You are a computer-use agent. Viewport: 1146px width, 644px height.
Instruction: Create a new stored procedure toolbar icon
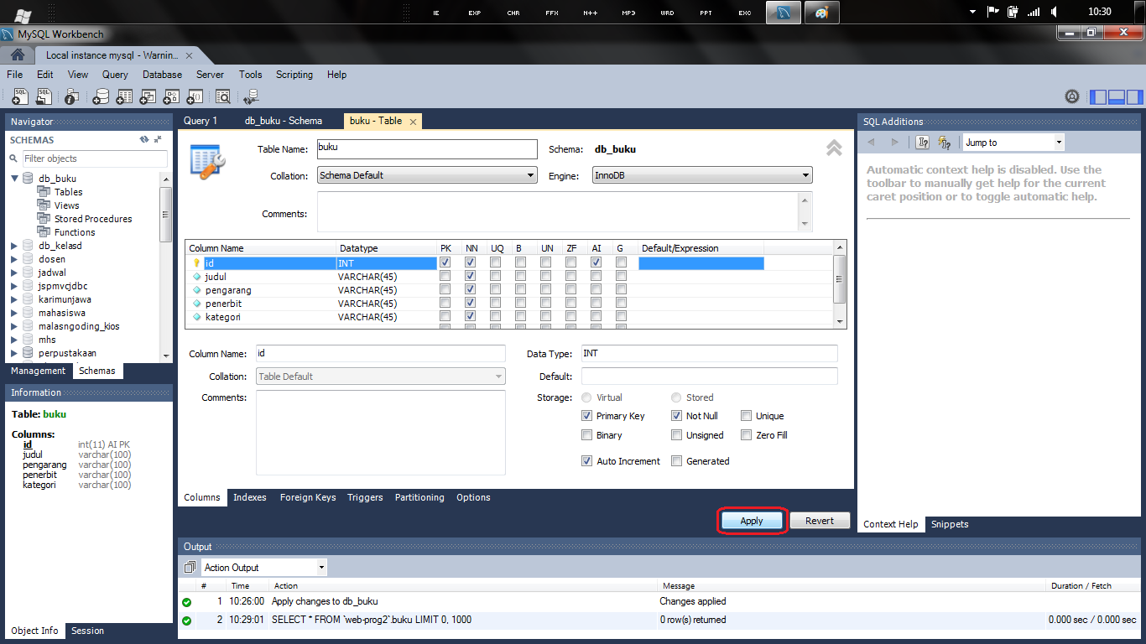pos(171,96)
